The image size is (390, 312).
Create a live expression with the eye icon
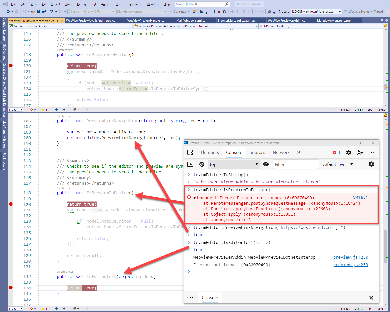click(266, 164)
